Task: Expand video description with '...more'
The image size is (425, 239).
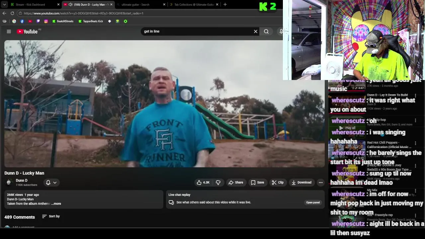Action: click(x=56, y=204)
